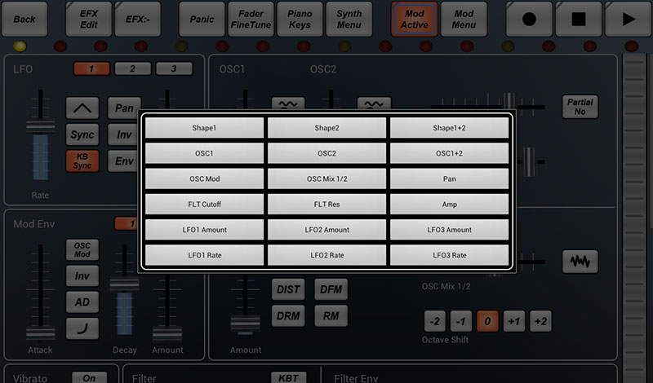Choose LFO3 Amount target

(x=450, y=230)
